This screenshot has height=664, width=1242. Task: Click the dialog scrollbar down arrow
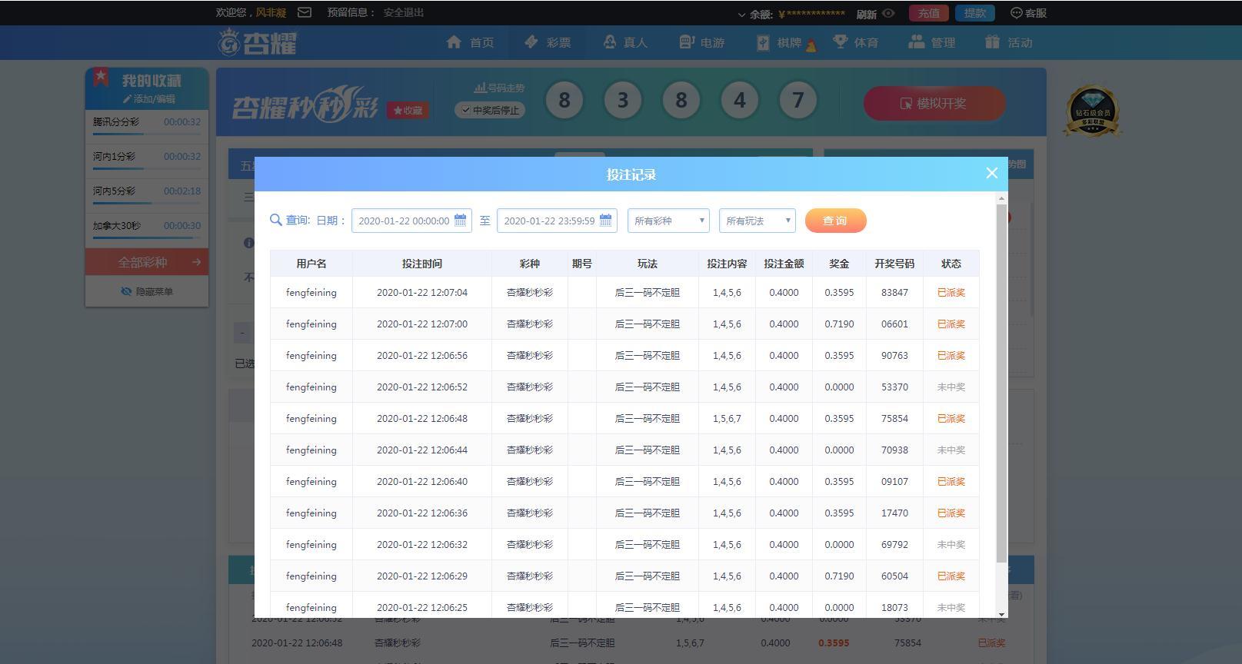[x=1001, y=613]
